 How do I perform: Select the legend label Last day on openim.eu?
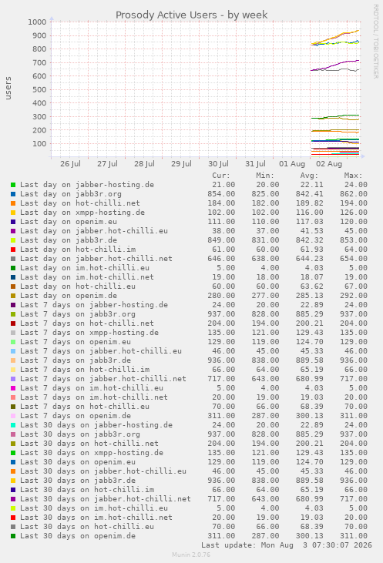(x=69, y=222)
